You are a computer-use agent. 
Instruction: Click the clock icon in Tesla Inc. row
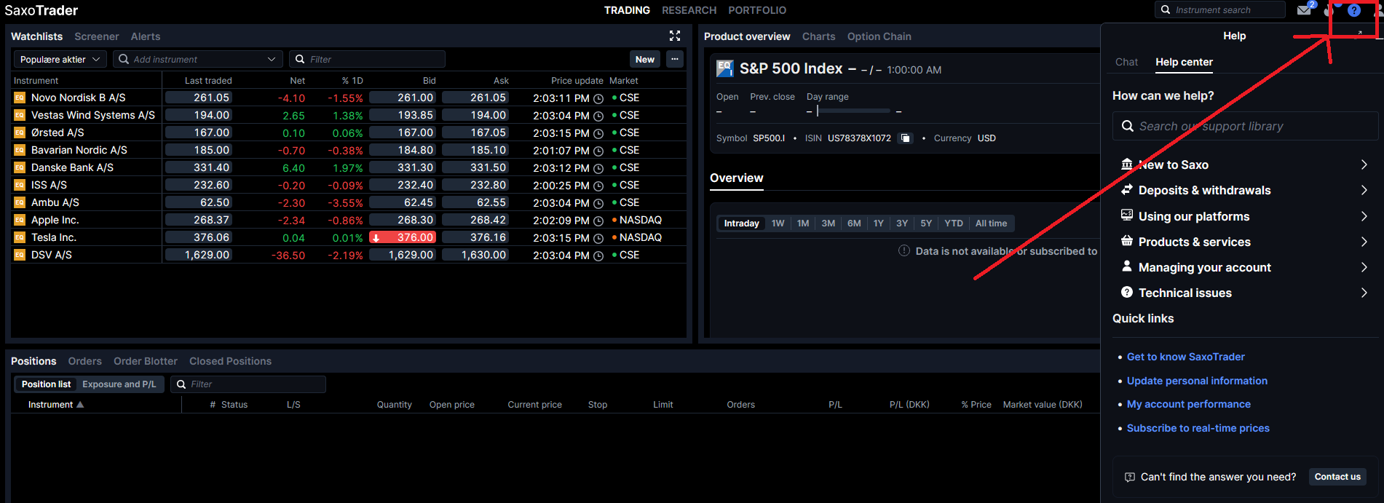598,238
